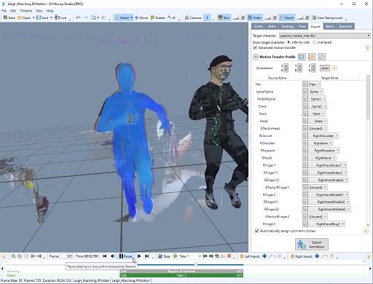Open the RClavicle RightShoulder dropdown
The height and width of the screenshot is (284, 373).
(323, 135)
